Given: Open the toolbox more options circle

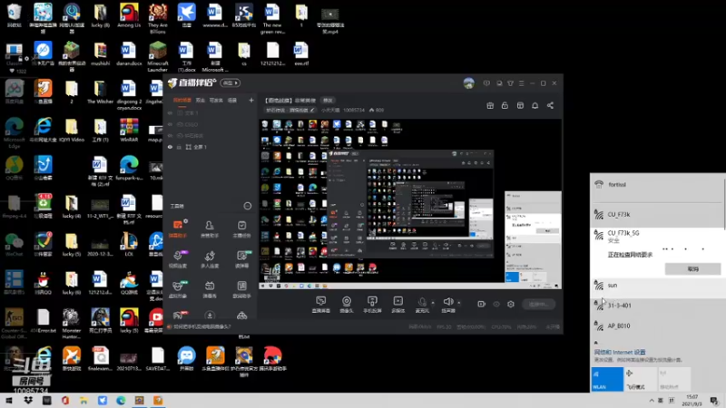Looking at the screenshot, I should (x=247, y=206).
